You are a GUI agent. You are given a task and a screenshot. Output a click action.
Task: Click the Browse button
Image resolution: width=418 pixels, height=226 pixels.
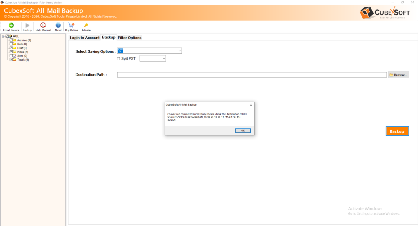[398, 75]
